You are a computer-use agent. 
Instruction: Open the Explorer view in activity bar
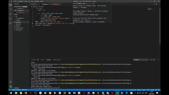(x=11, y=5)
